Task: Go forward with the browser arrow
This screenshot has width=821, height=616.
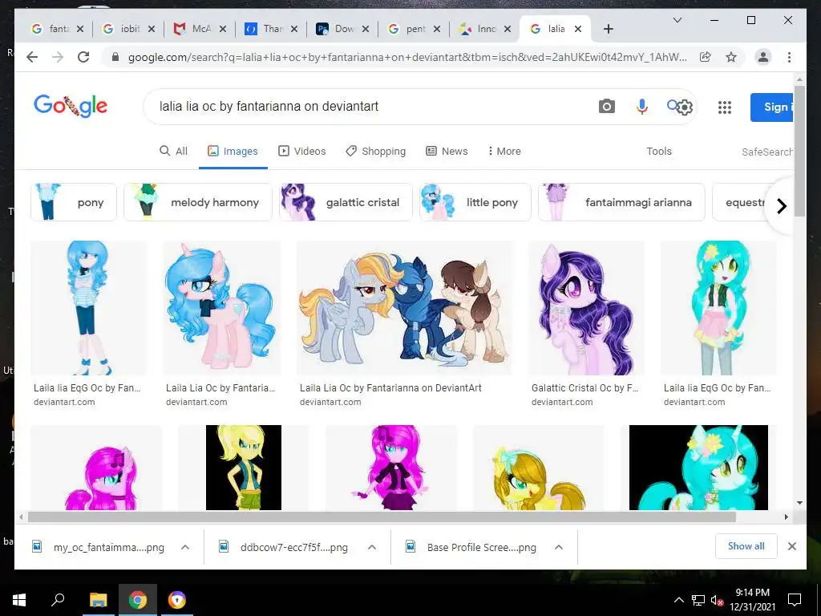Action: [58, 57]
